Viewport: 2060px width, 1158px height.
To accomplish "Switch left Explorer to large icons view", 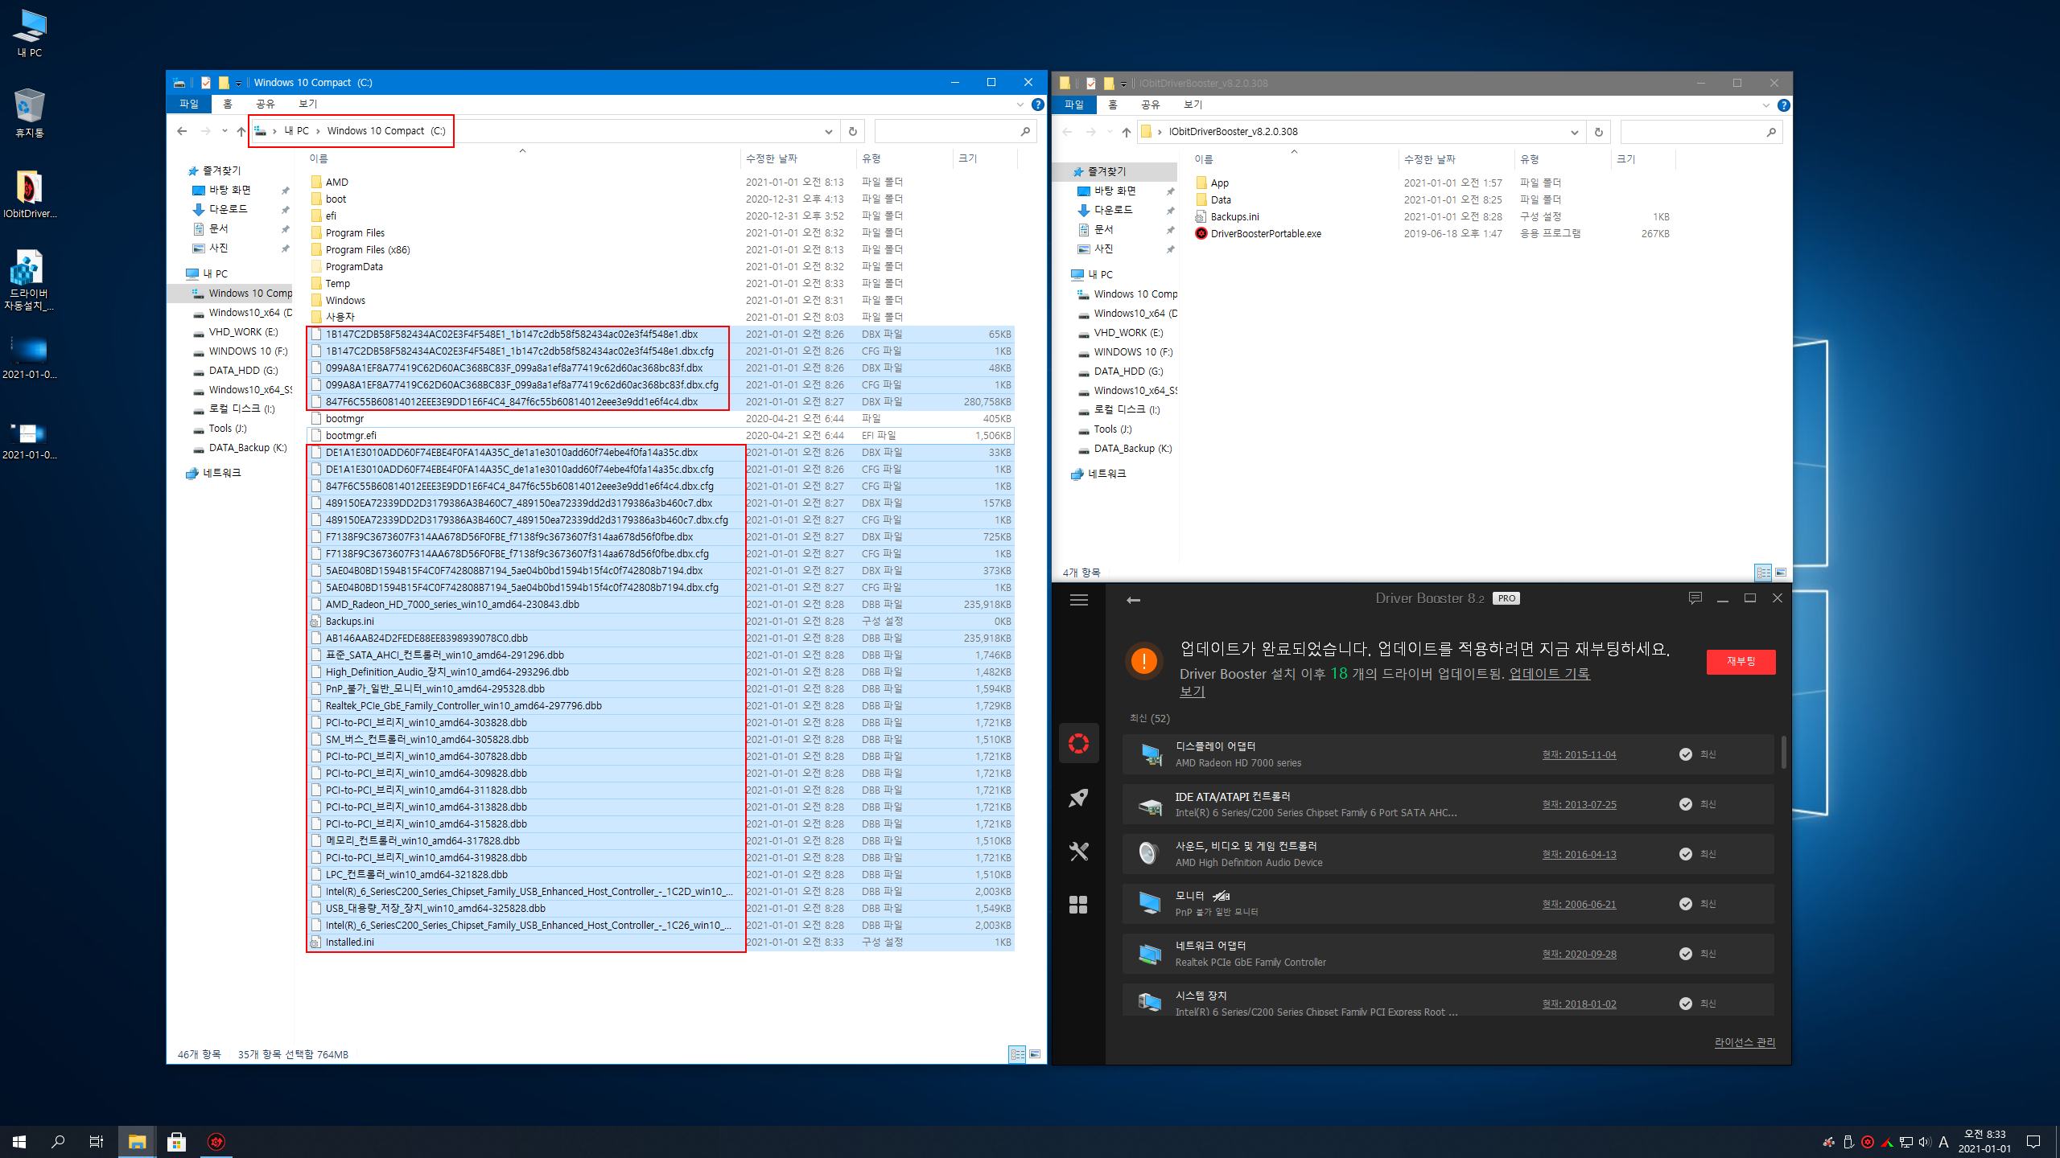I will coord(1035,1054).
